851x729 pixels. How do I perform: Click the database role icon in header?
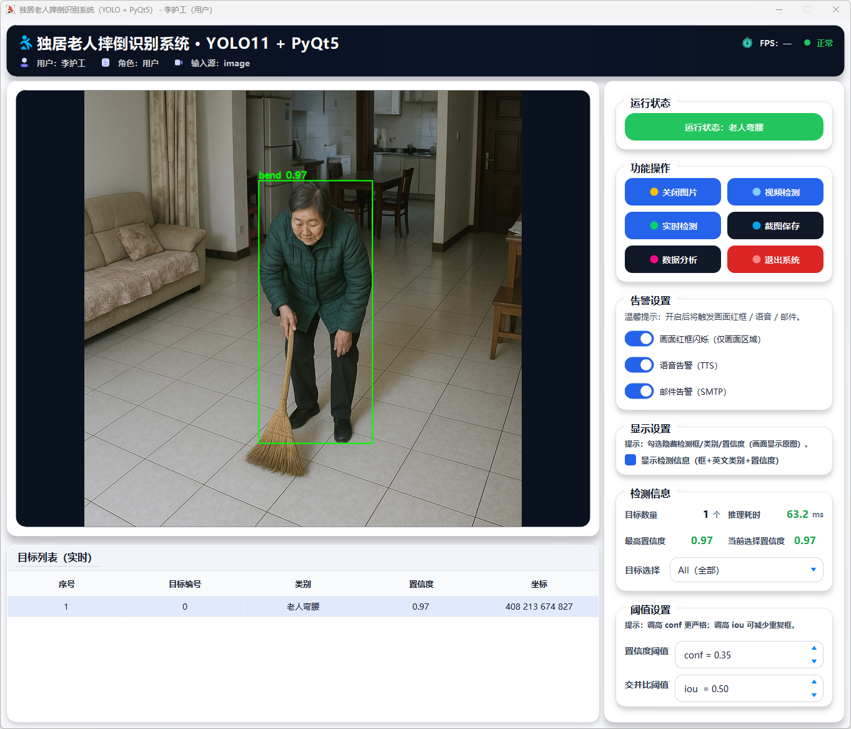(106, 62)
